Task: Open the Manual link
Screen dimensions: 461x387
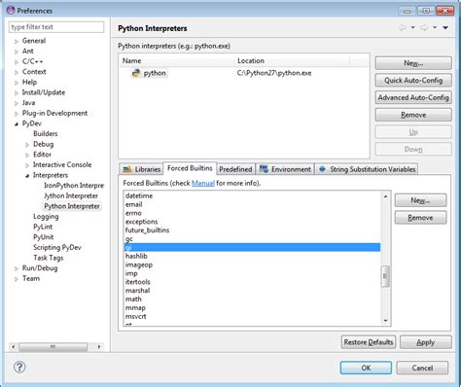Action: coord(203,183)
